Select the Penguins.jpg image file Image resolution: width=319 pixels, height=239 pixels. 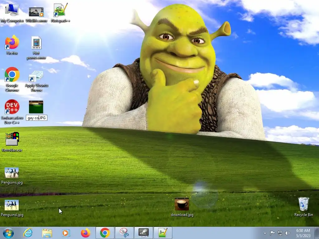pyautogui.click(x=12, y=176)
